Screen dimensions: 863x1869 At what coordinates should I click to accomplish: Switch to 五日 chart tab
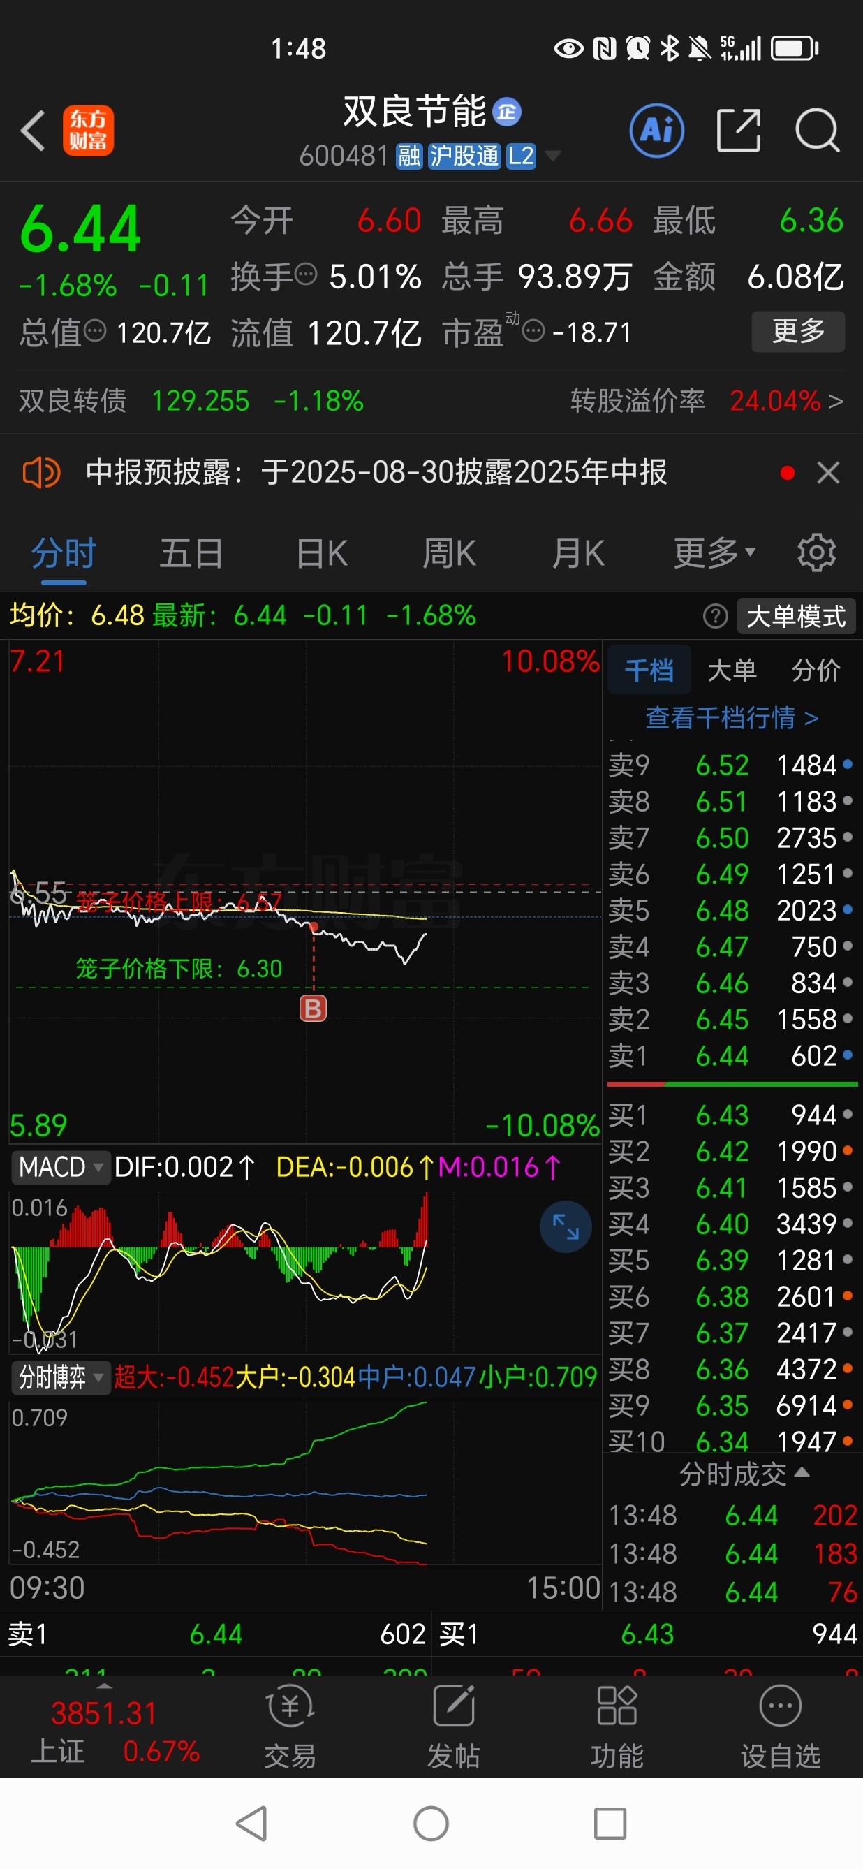pos(191,553)
